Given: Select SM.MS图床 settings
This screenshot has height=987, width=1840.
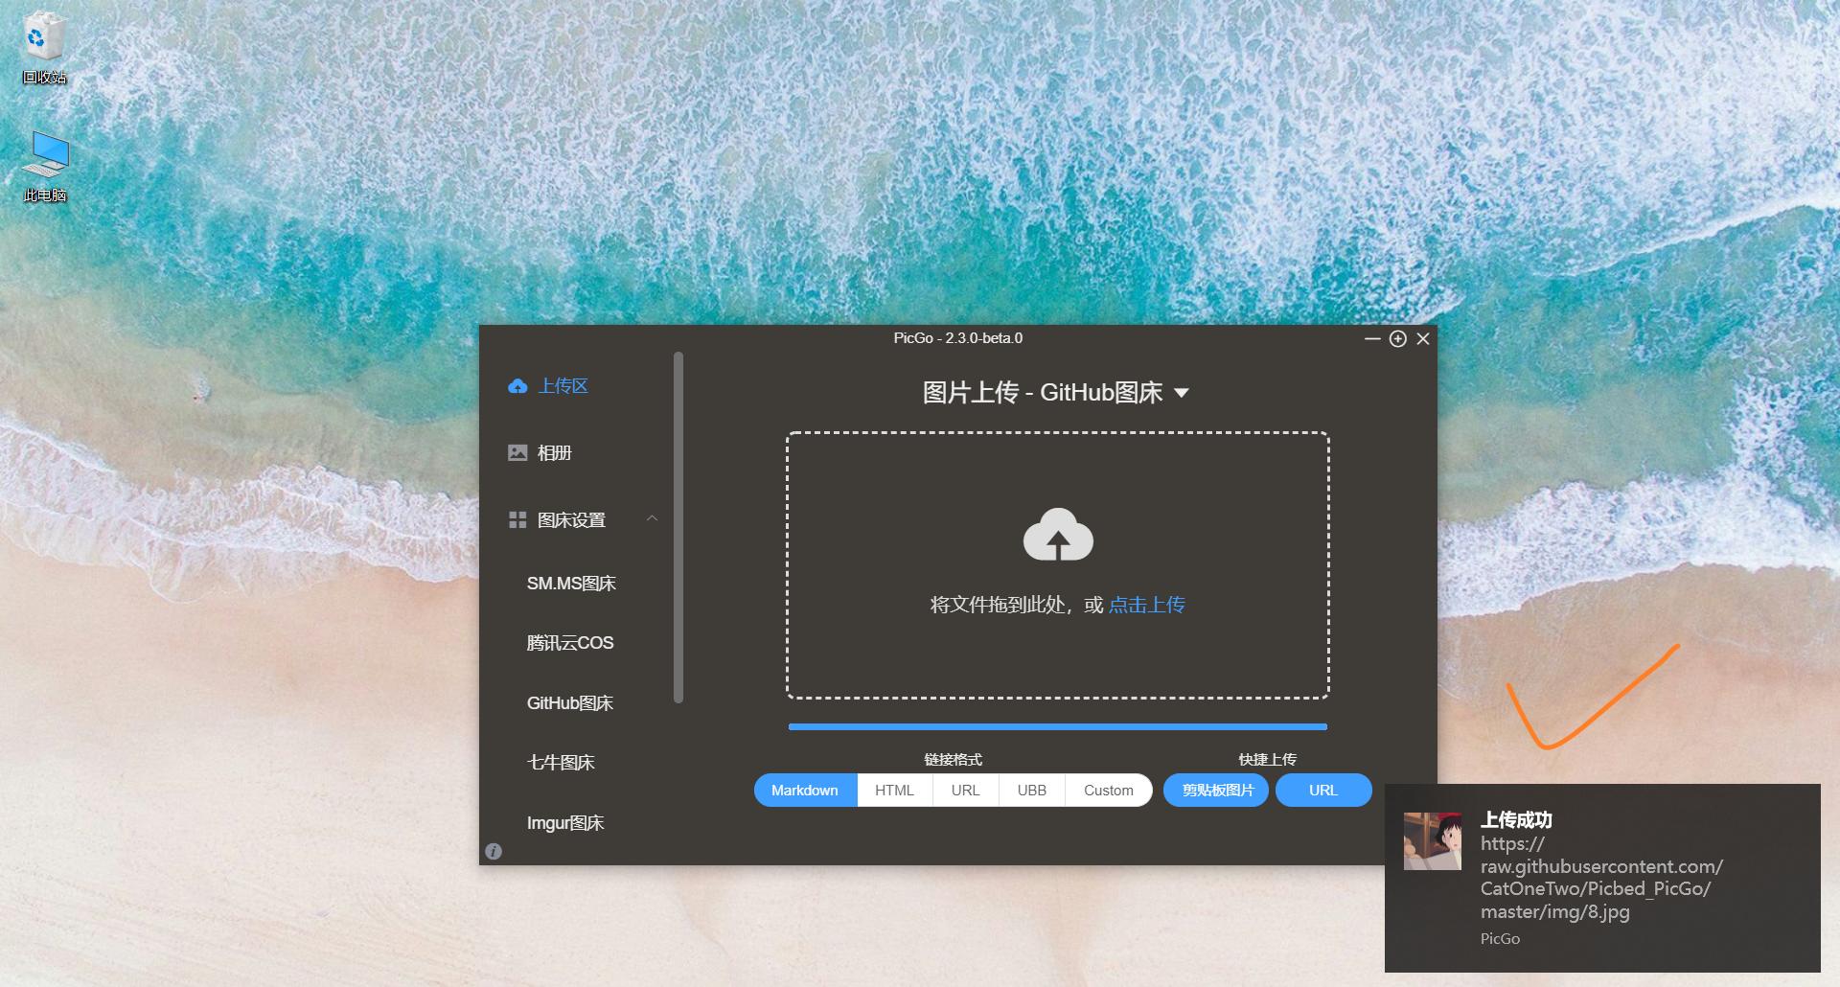Looking at the screenshot, I should tap(571, 583).
